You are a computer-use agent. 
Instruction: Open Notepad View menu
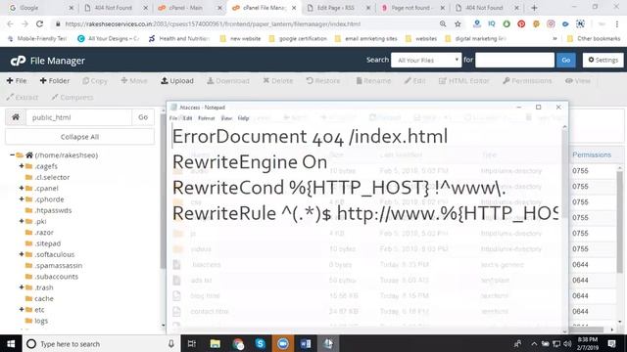point(226,118)
